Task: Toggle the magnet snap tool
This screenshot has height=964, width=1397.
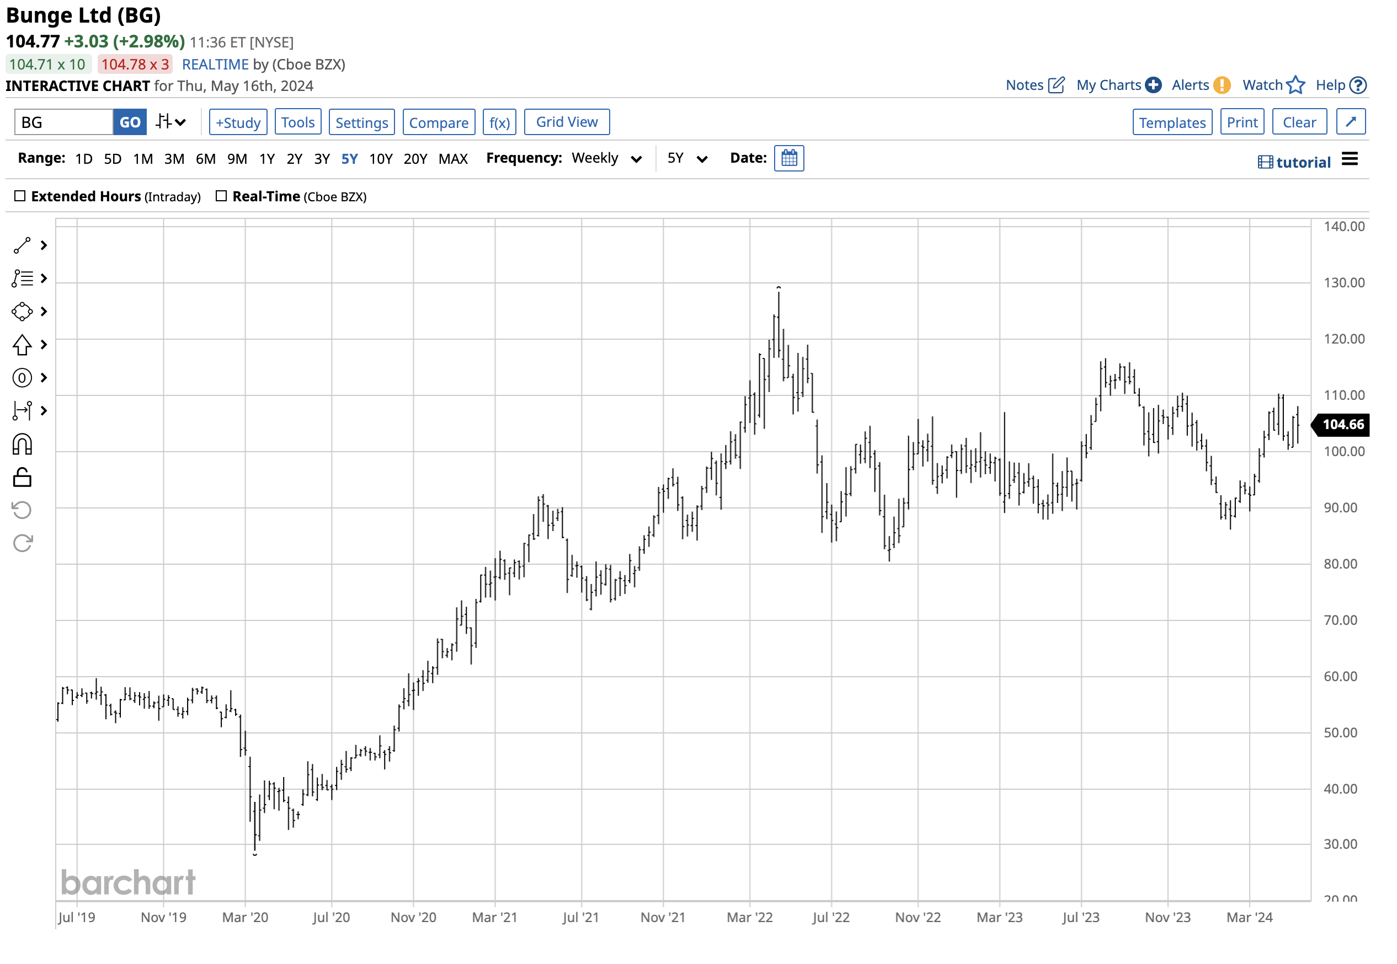Action: pyautogui.click(x=23, y=444)
